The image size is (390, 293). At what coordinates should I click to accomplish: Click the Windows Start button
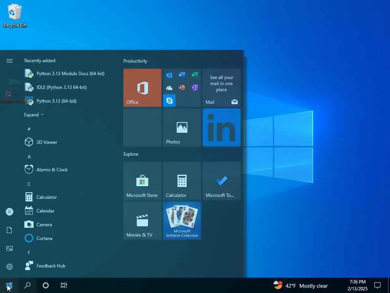click(9, 285)
